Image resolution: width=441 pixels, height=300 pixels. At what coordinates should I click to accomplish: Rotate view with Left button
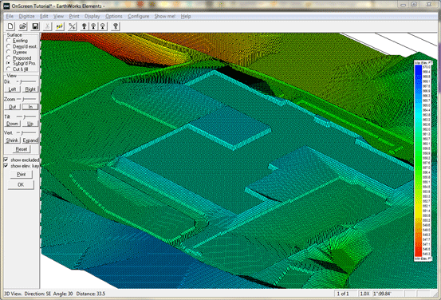click(x=13, y=89)
